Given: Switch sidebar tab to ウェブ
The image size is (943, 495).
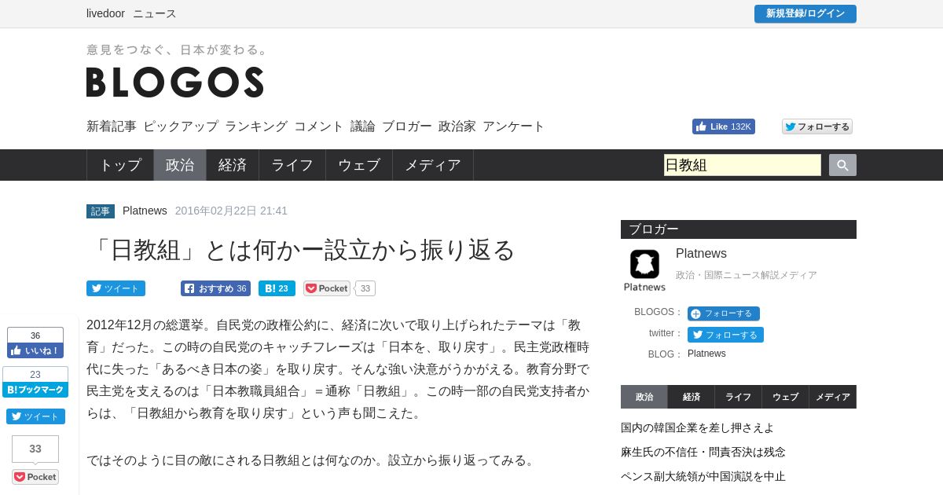Looking at the screenshot, I should [786, 397].
